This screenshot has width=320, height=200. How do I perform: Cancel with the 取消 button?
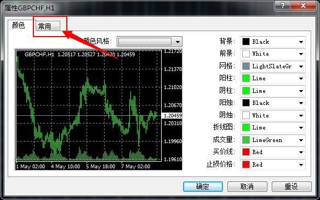click(x=247, y=186)
